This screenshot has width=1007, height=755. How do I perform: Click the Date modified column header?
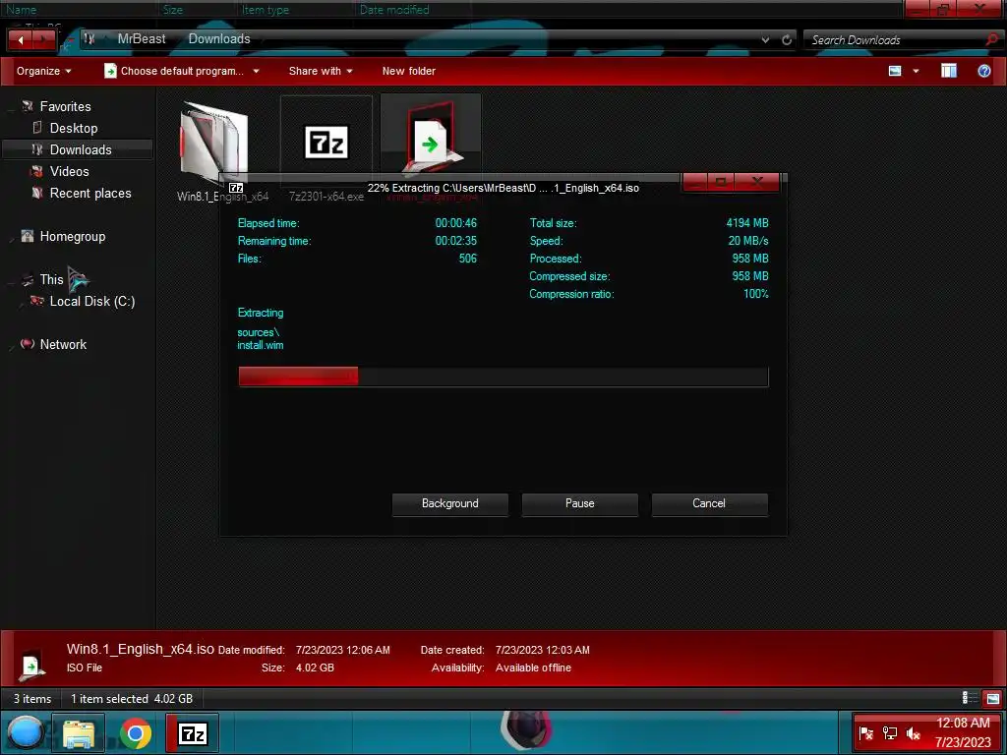393,10
